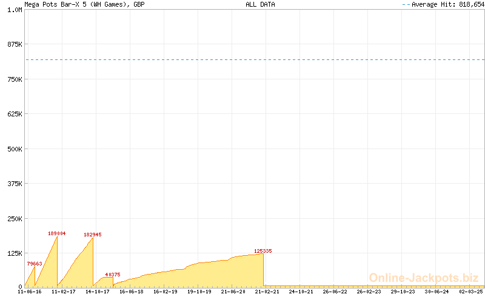Select the 02-03-25 x-axis date
Screen dimensions: 485x297
click(x=471, y=292)
